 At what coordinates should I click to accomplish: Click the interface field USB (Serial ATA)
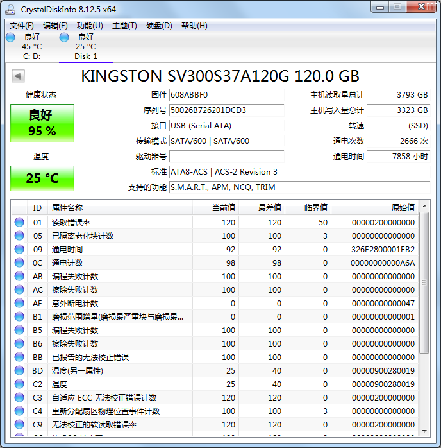coord(227,126)
